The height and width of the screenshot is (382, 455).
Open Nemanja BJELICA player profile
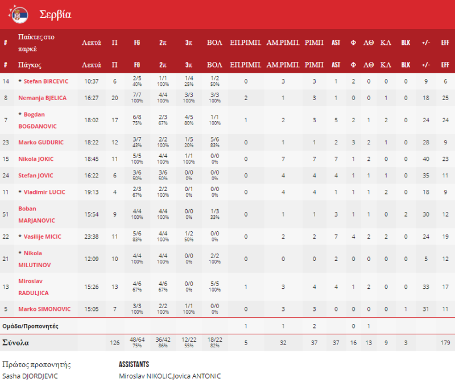click(43, 98)
